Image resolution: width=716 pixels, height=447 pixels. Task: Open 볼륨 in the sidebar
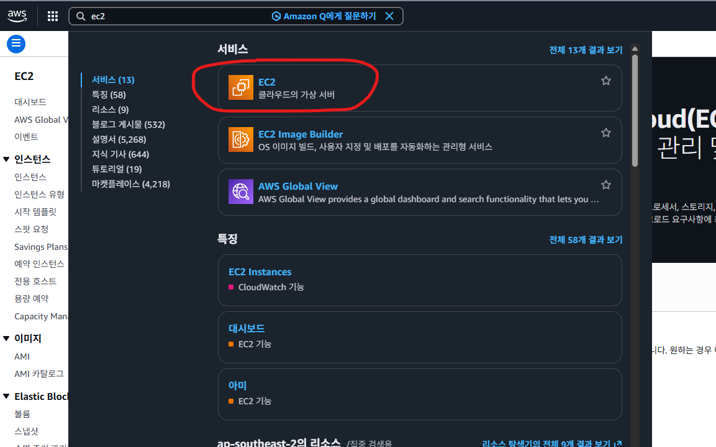point(22,414)
